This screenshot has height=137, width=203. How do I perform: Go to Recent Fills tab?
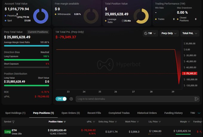[94, 113]
